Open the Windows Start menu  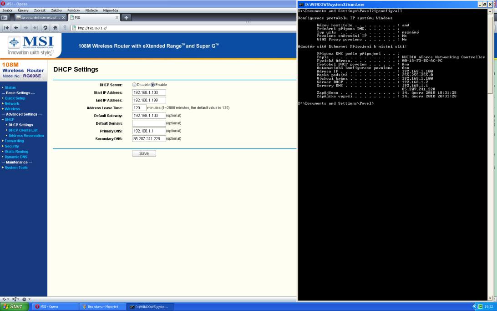click(15, 306)
